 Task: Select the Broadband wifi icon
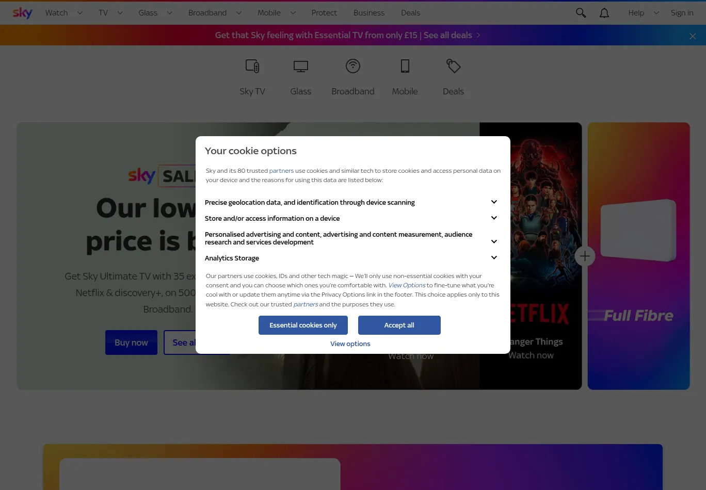(352, 67)
